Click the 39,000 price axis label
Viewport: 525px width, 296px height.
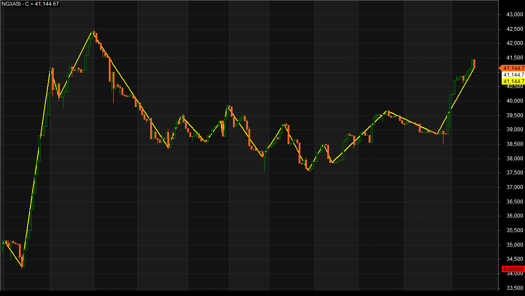point(514,129)
